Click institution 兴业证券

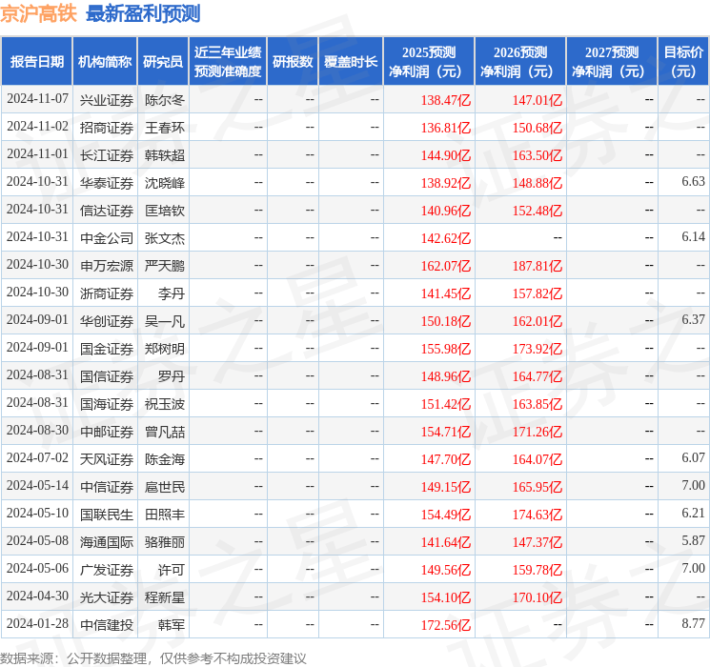[107, 100]
